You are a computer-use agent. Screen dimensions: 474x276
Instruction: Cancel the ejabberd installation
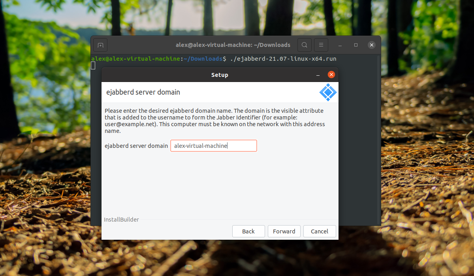[319, 231]
